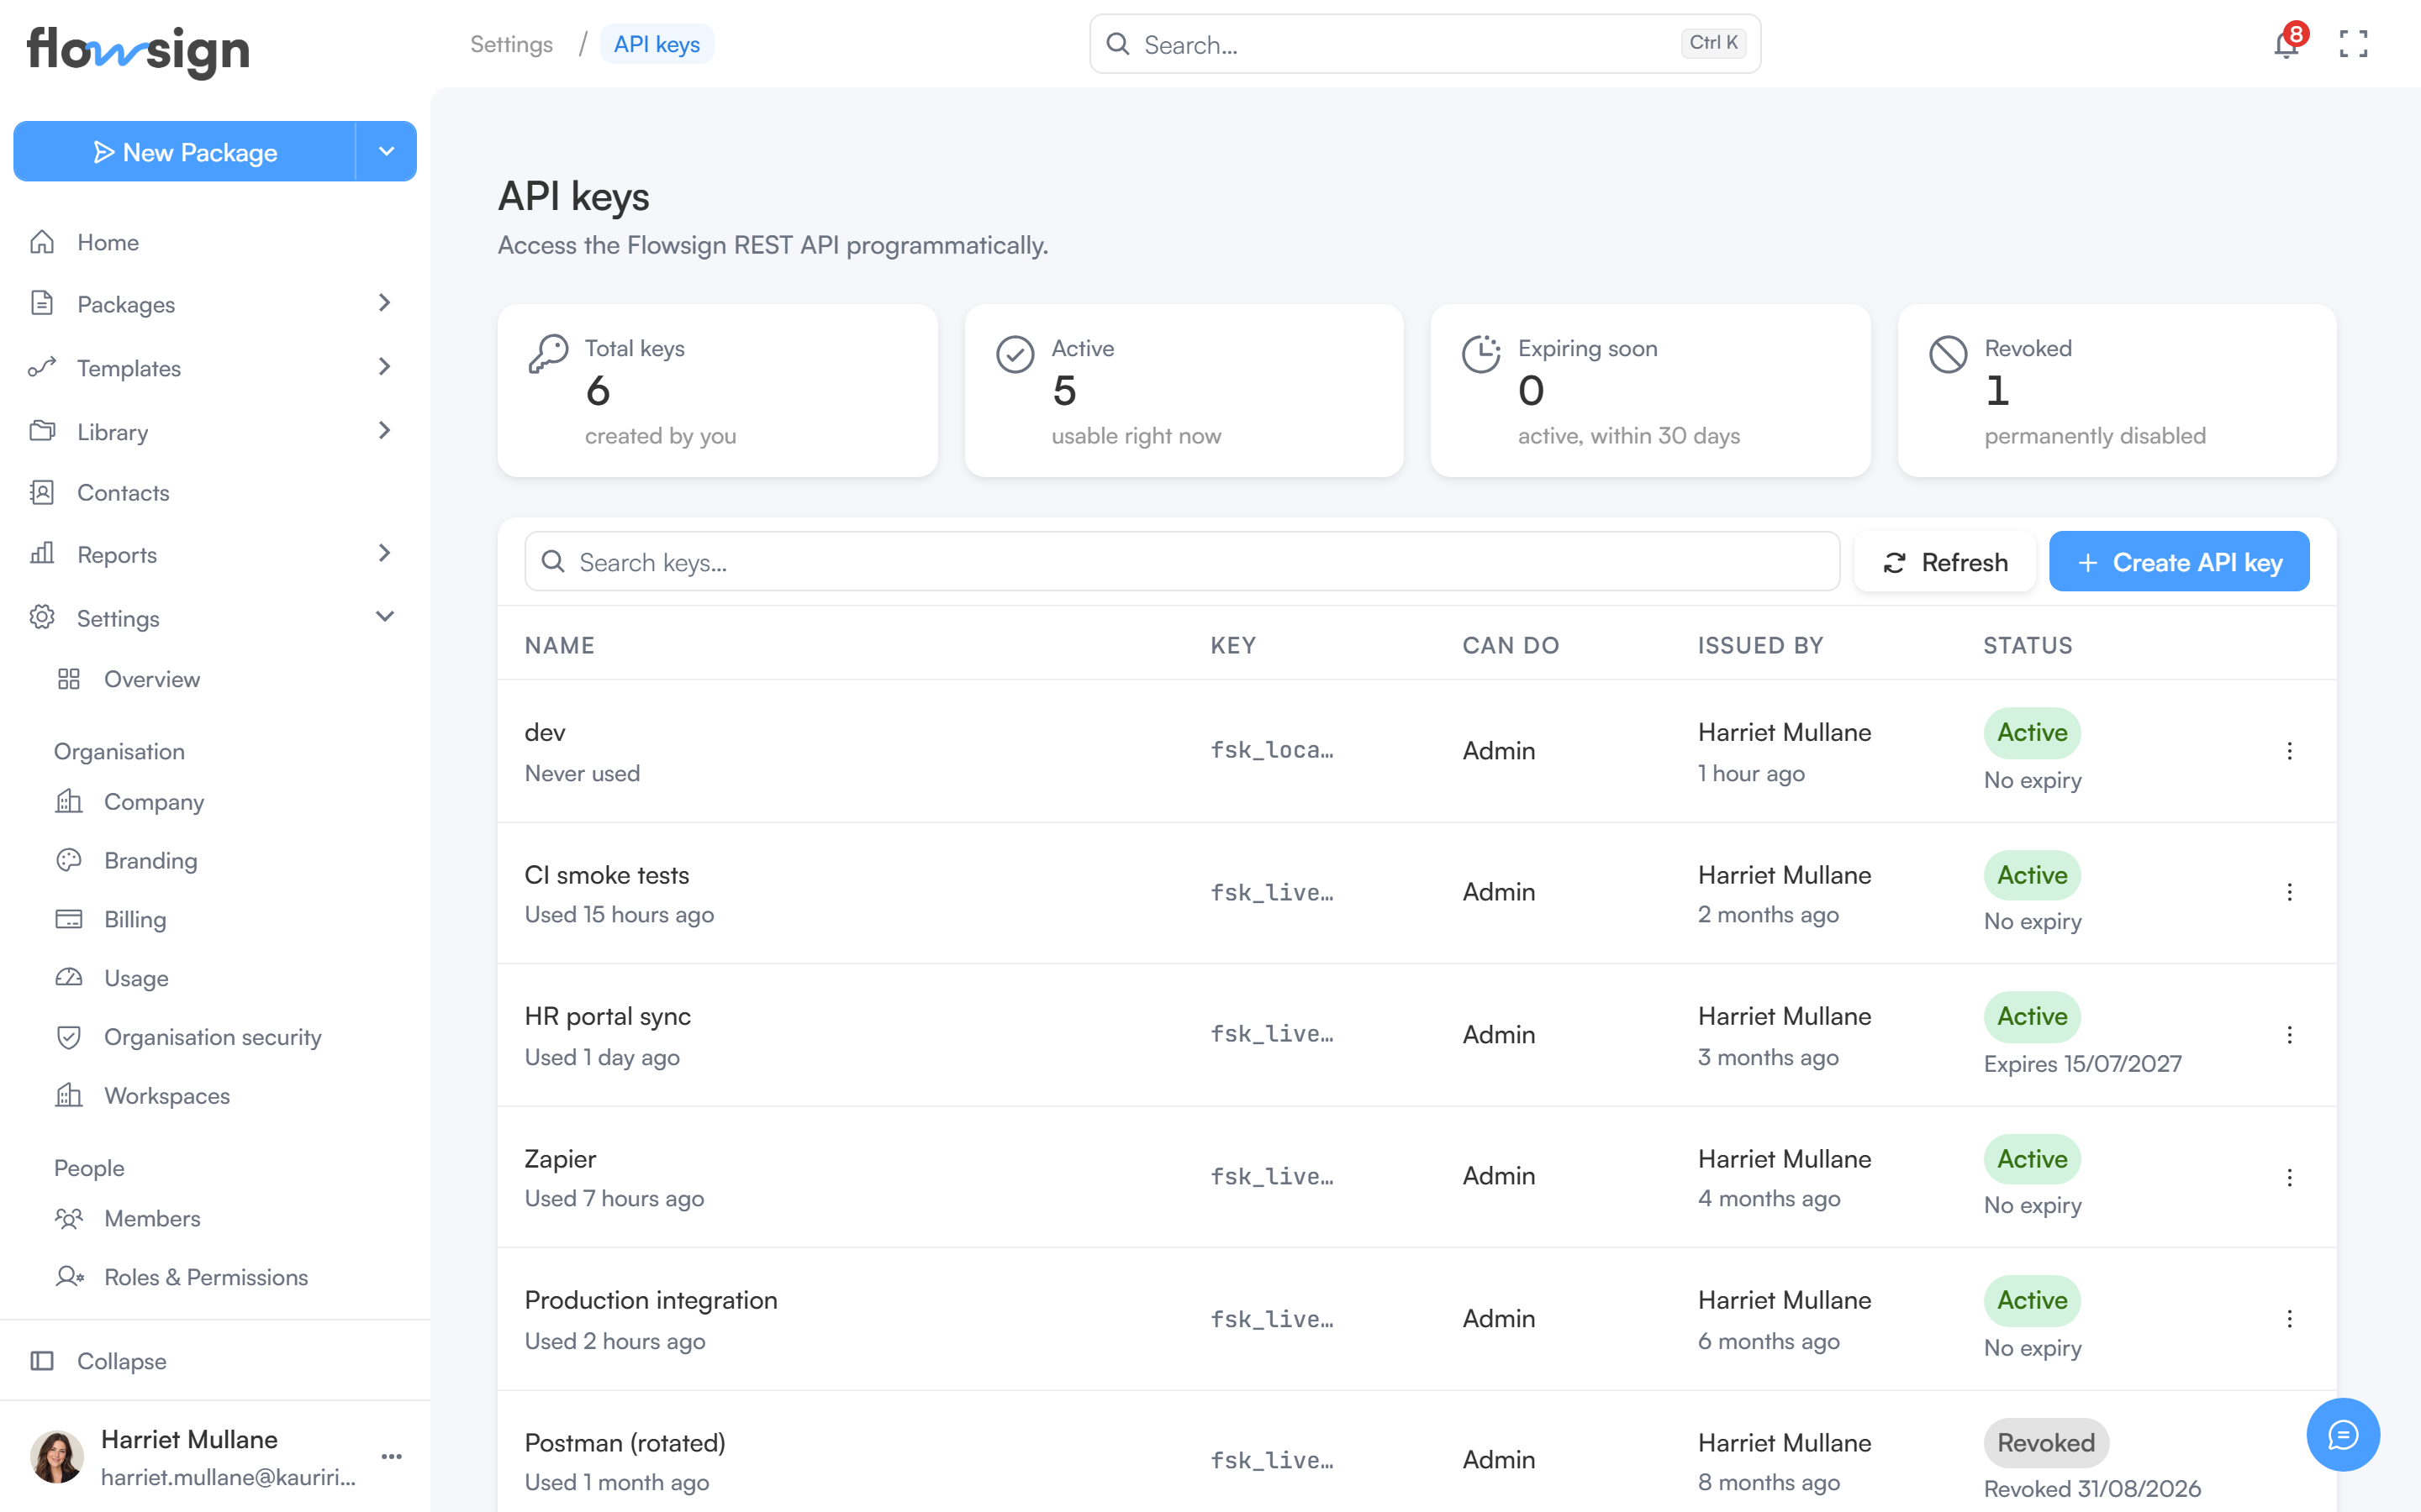Click Active badge on Zapier row
The image size is (2421, 1512).
pos(2032,1158)
